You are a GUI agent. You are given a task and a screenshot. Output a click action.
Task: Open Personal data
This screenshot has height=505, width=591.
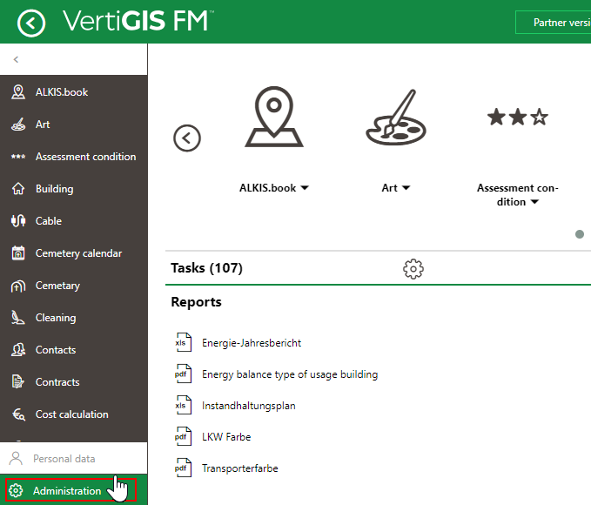[64, 458]
